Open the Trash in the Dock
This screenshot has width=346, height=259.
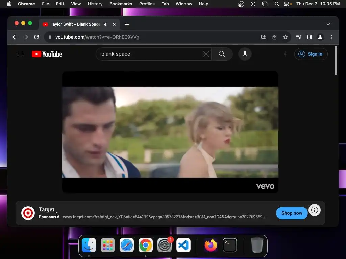257,245
